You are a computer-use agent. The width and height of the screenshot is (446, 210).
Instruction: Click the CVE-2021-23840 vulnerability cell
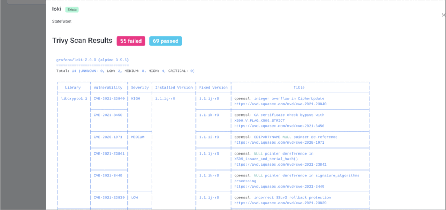point(109,98)
